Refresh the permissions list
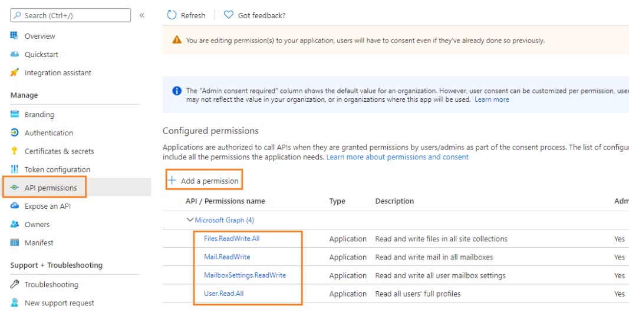The image size is (629, 313). coord(186,15)
